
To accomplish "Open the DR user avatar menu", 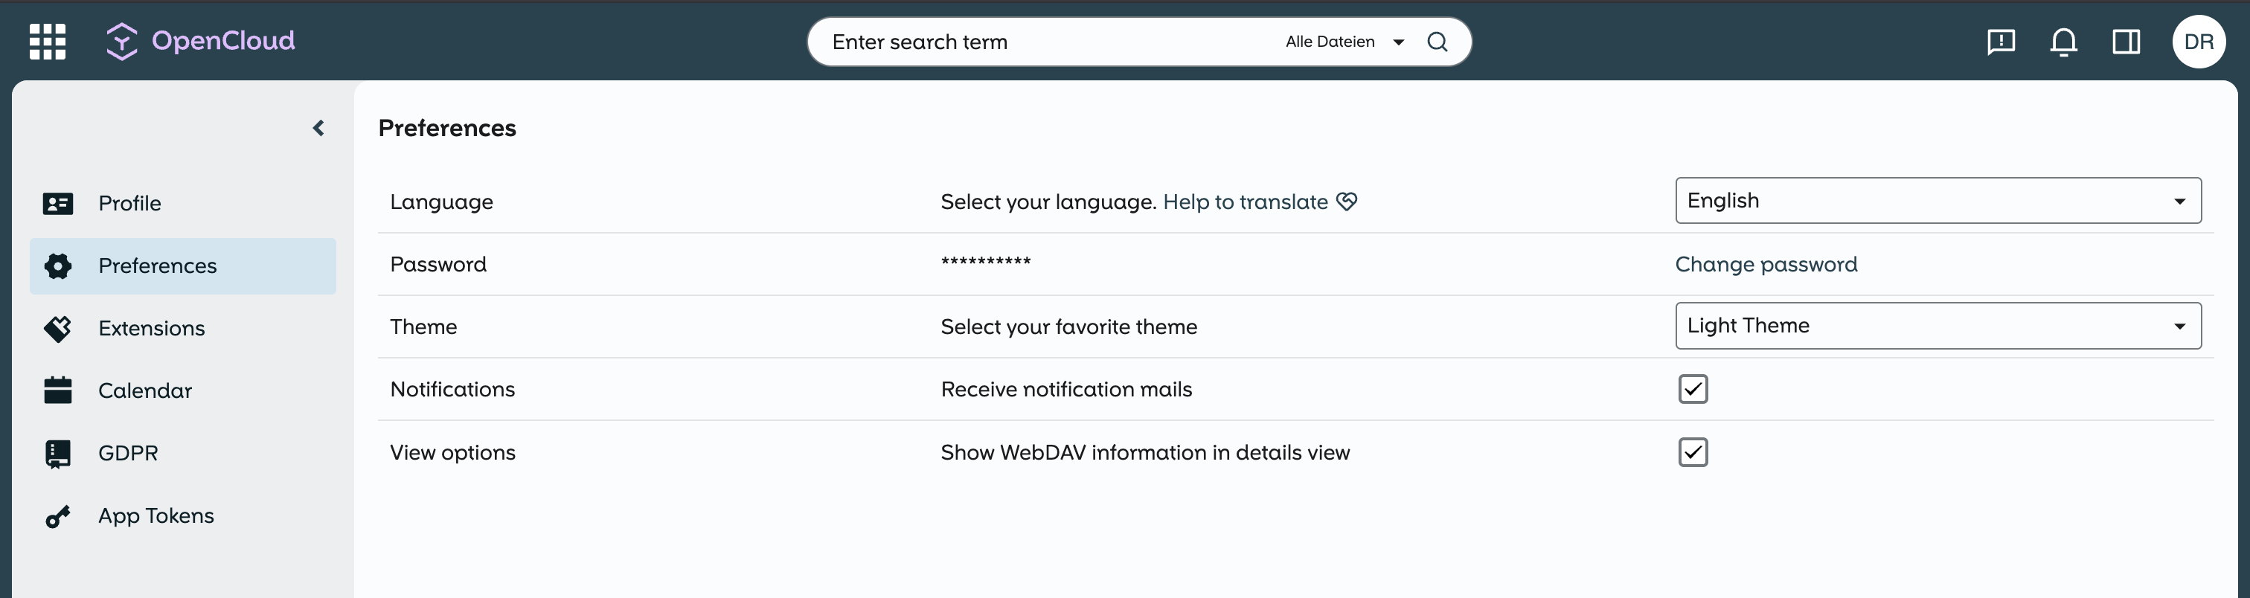I will (2198, 41).
